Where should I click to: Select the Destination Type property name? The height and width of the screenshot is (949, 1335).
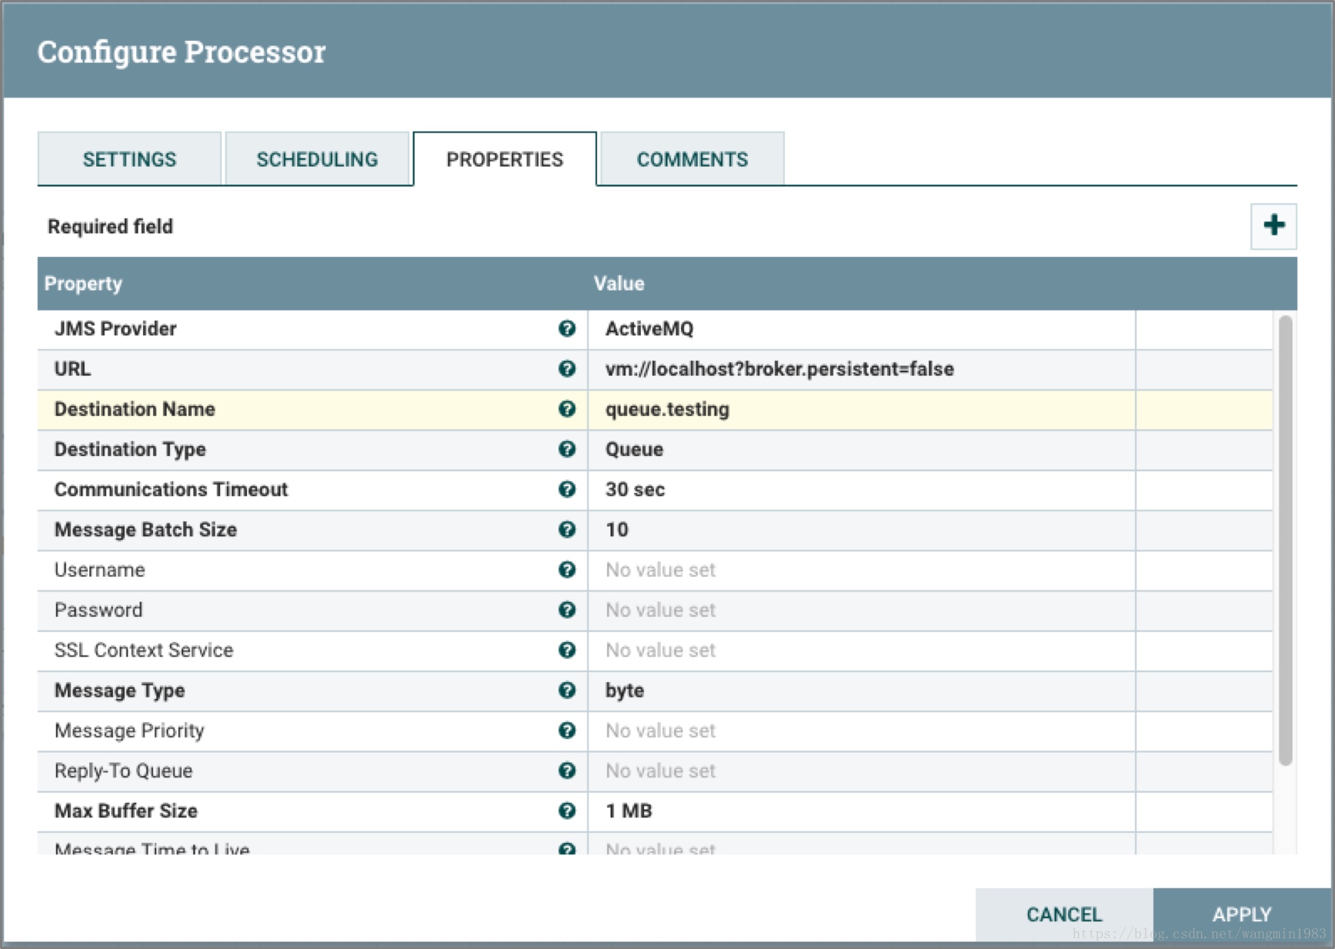pyautogui.click(x=130, y=449)
